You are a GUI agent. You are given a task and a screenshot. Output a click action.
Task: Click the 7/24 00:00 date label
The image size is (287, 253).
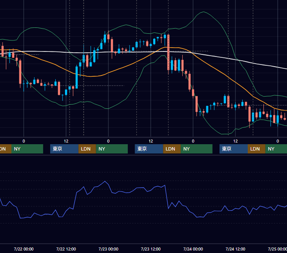193,249
